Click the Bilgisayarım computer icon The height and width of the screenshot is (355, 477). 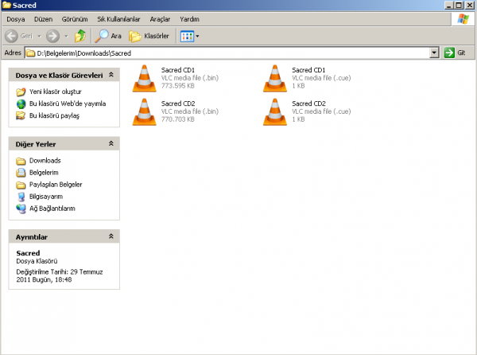[x=21, y=197]
